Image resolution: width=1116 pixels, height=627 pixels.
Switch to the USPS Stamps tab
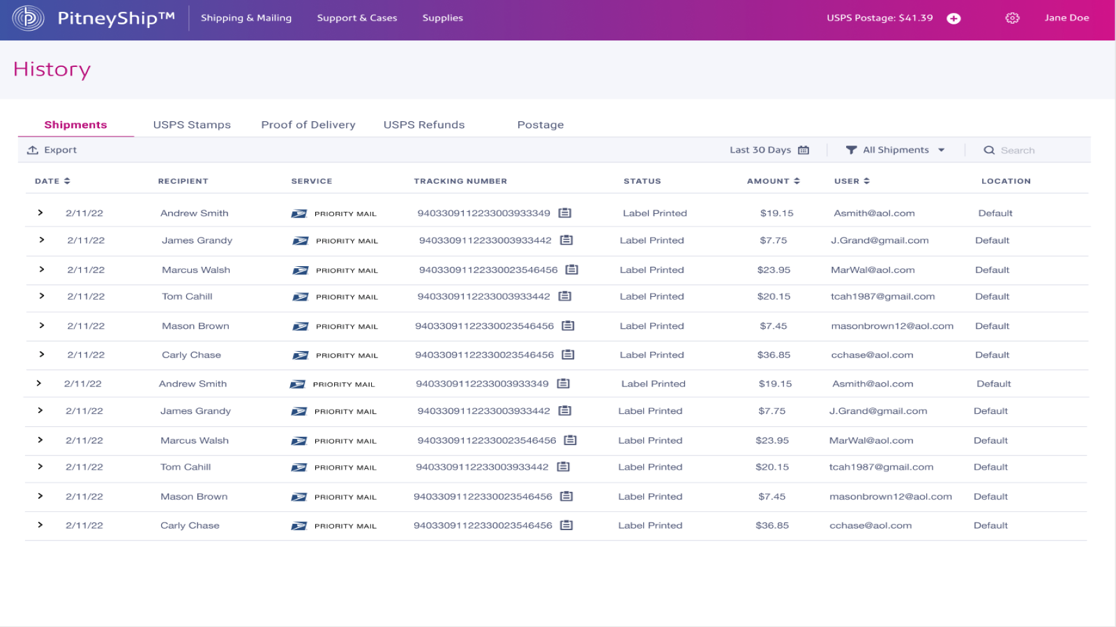click(x=192, y=125)
